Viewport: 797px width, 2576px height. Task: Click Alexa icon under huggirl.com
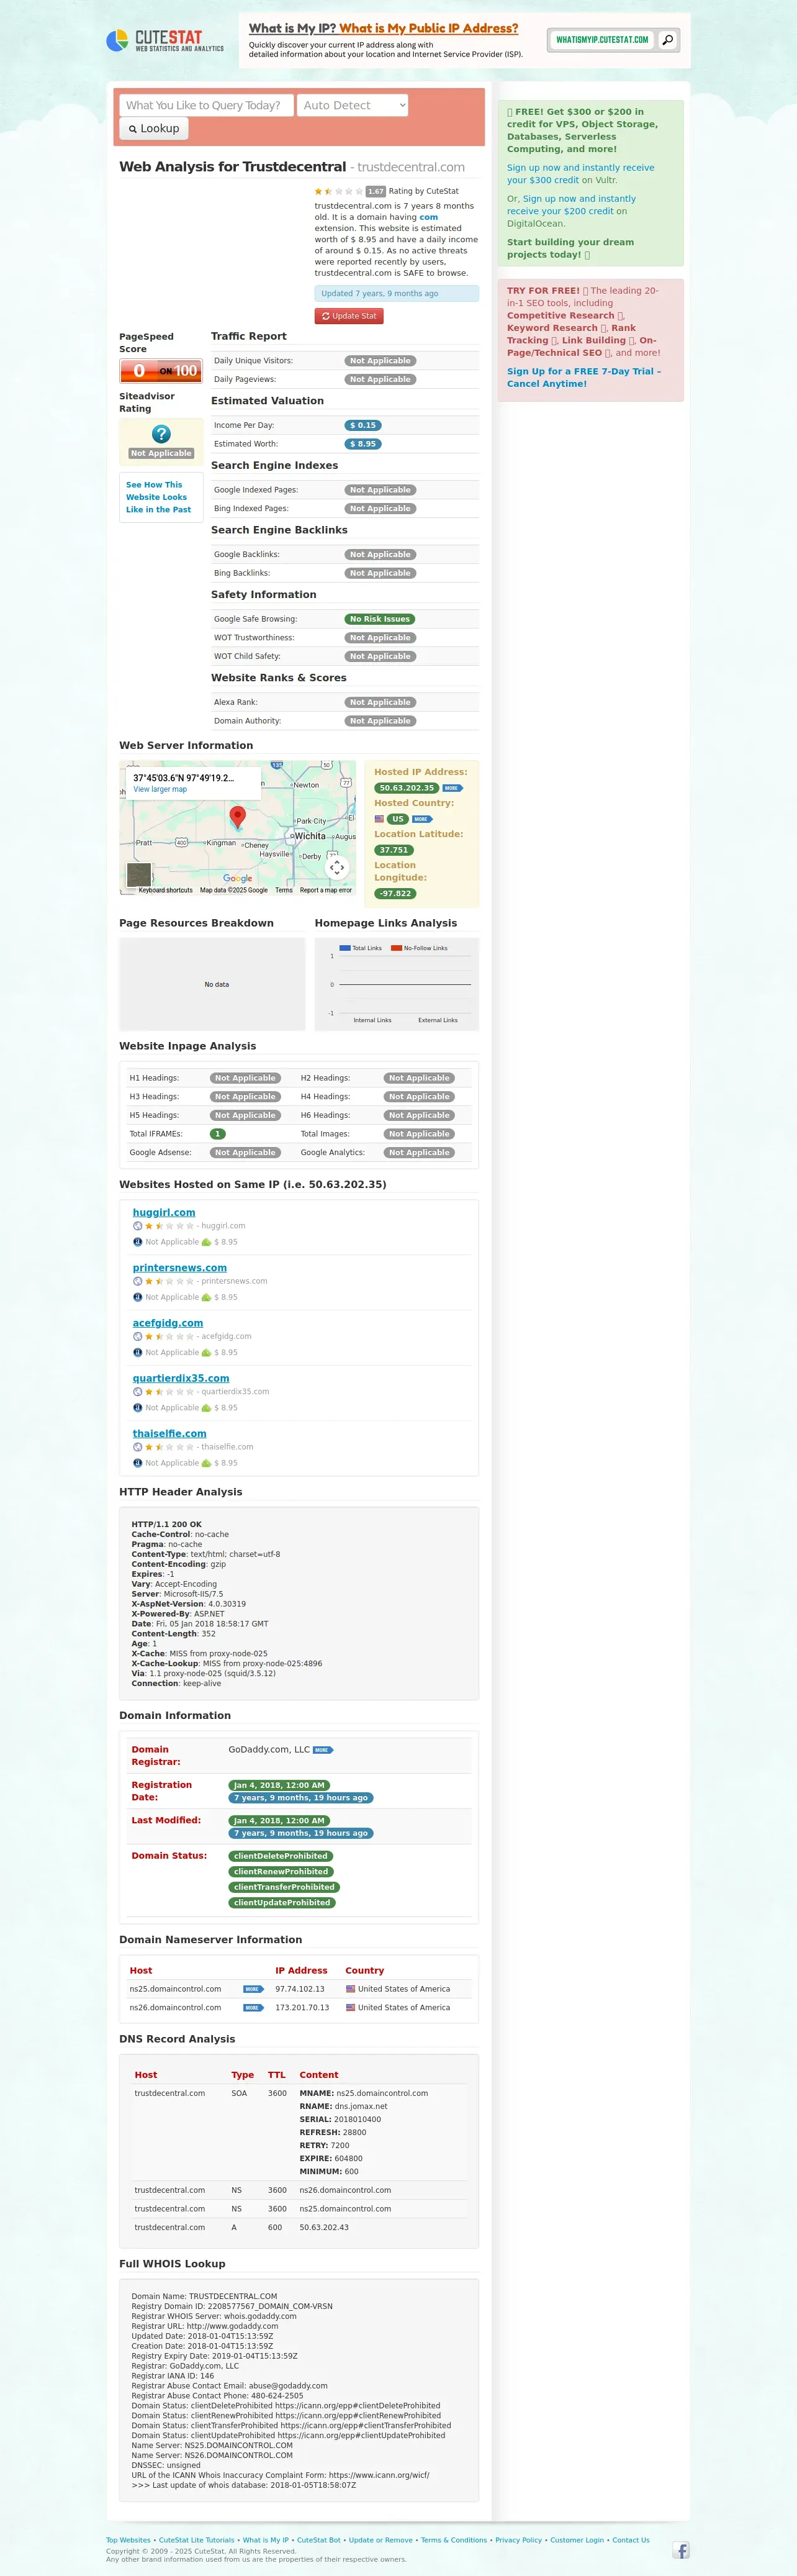coord(138,1242)
